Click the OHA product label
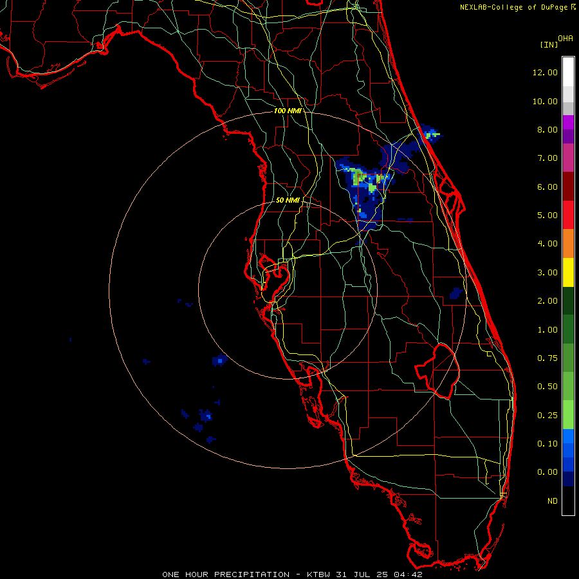This screenshot has height=579, width=579. point(565,39)
